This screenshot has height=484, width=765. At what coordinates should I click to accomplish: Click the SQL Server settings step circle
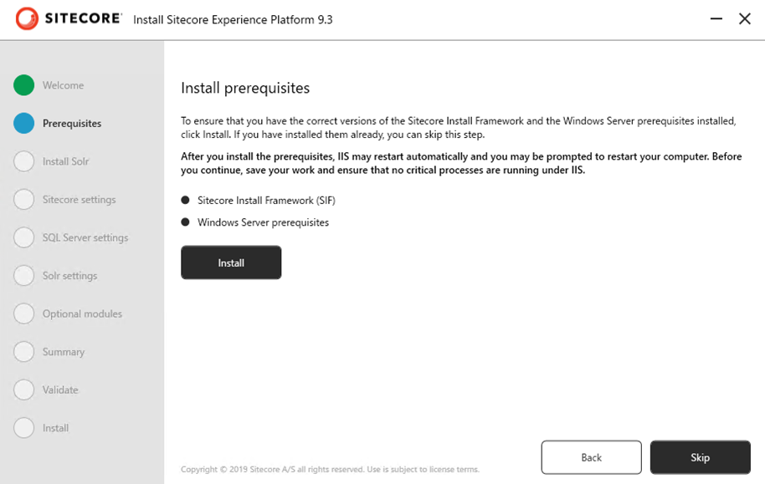point(24,237)
